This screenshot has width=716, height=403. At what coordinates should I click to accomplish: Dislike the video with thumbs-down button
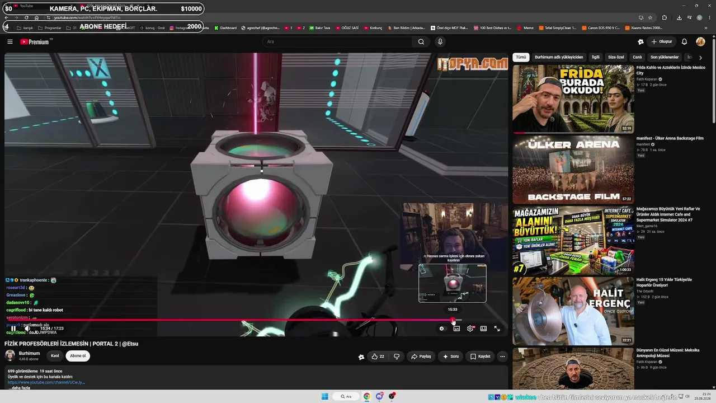pos(397,357)
